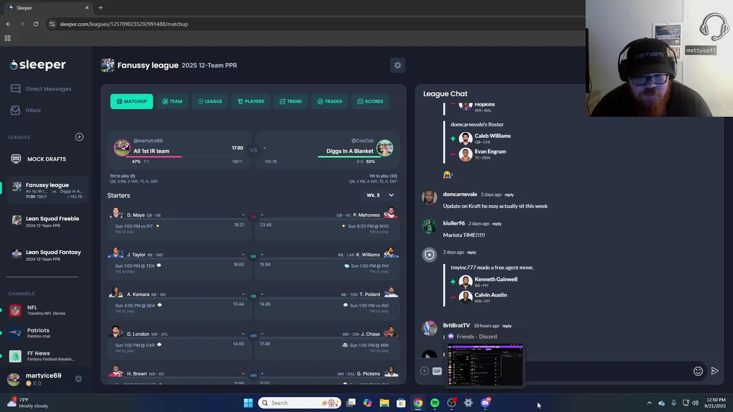This screenshot has width=733, height=412.
Task: Reload the browser page
Action: [x=36, y=24]
